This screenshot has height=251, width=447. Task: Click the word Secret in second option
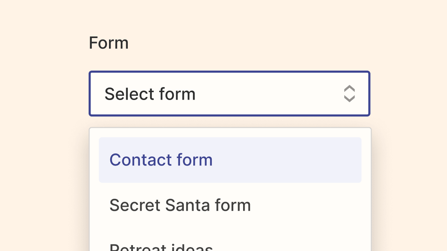point(135,205)
